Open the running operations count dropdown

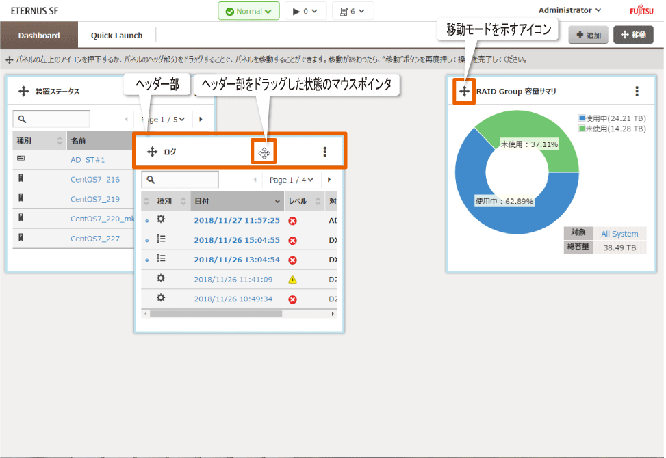coord(305,11)
